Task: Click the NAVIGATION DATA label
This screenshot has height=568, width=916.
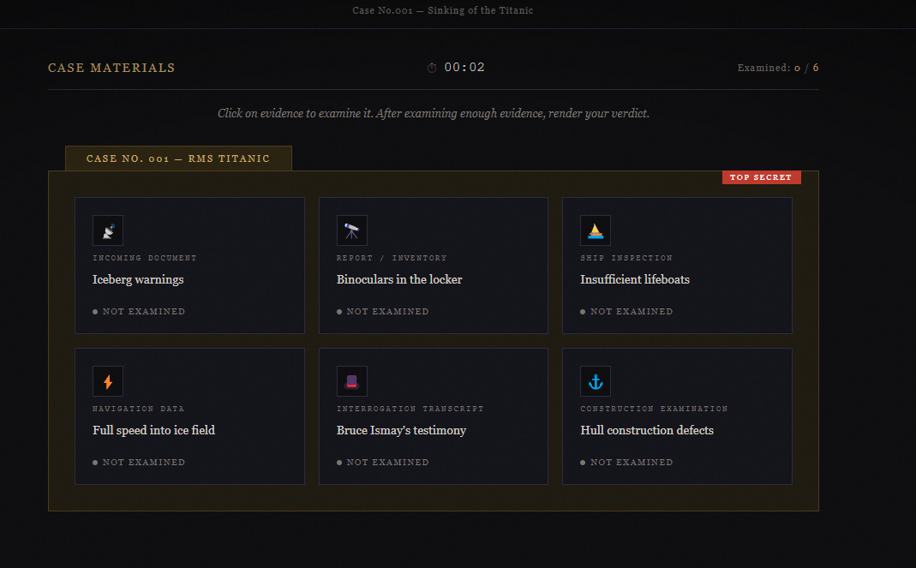Action: click(139, 409)
